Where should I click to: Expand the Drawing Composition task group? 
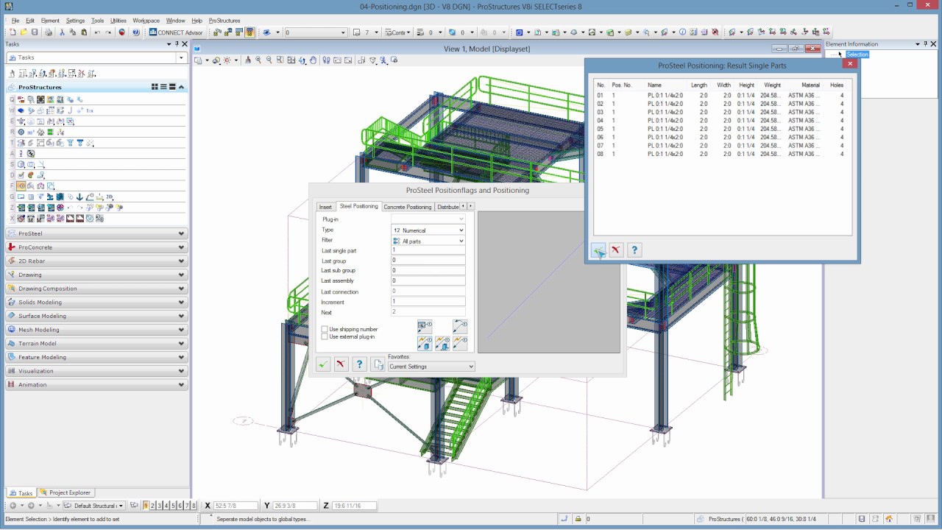point(96,289)
